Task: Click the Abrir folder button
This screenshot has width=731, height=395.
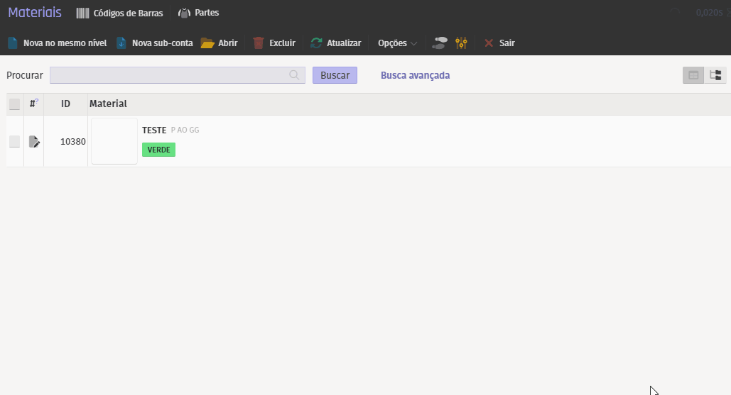Action: [x=219, y=43]
